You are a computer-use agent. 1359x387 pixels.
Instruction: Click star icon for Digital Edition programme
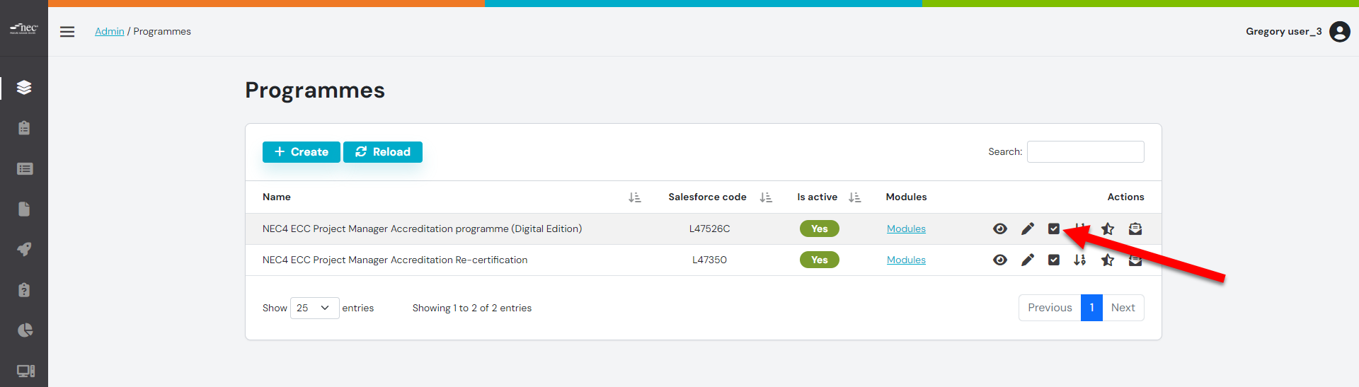click(1108, 229)
